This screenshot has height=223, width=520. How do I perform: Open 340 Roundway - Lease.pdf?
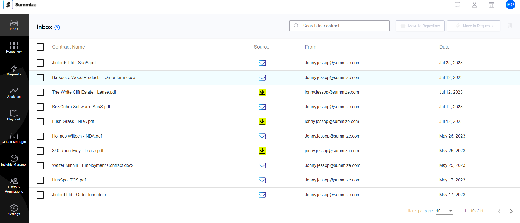(78, 151)
